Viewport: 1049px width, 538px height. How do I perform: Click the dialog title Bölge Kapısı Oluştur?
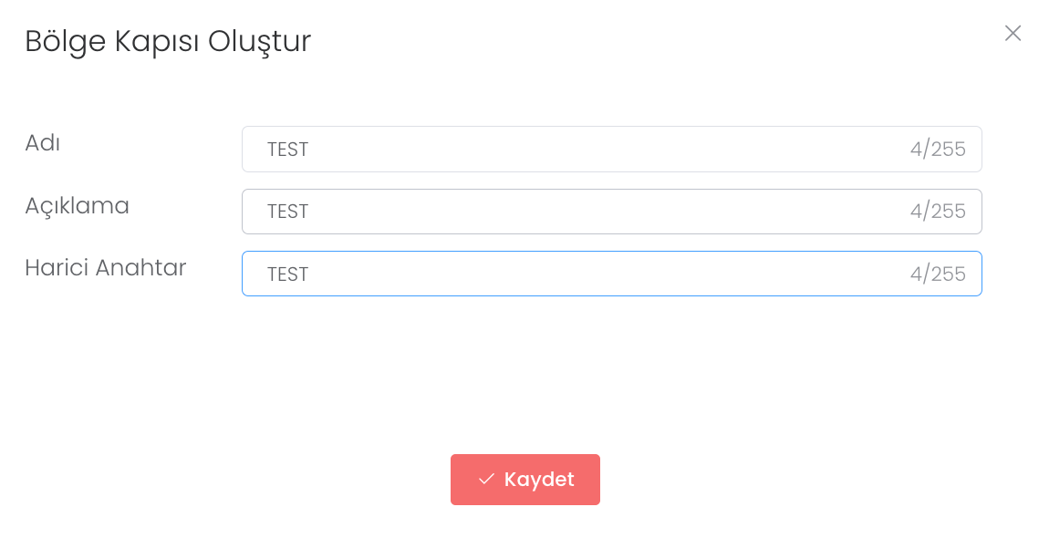click(x=168, y=42)
